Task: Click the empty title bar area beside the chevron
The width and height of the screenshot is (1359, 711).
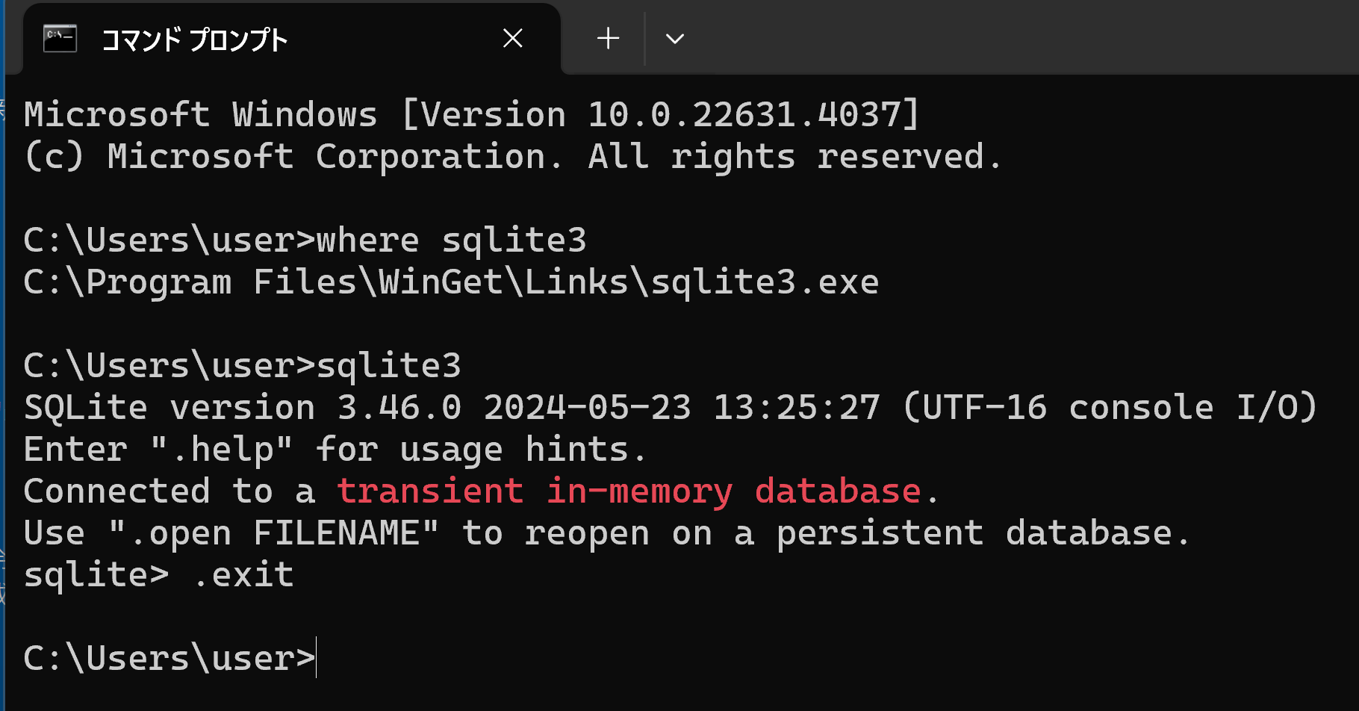Action: 1023,37
